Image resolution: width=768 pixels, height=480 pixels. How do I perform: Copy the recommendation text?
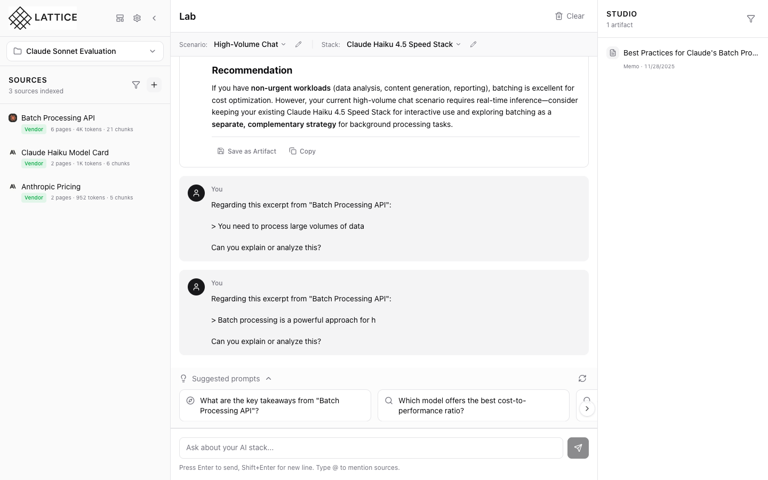[x=302, y=151]
